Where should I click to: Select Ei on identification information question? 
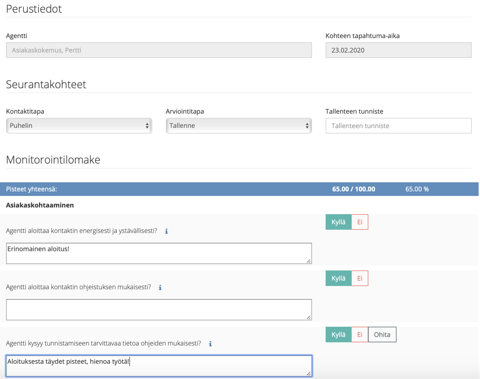[360, 334]
